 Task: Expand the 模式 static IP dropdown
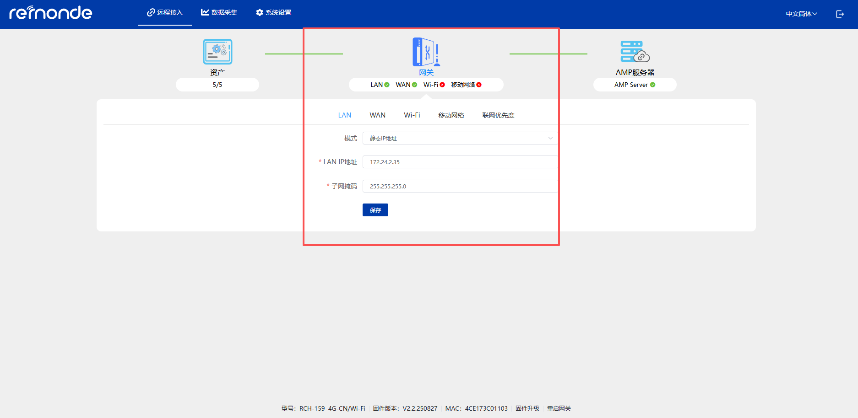(x=460, y=138)
